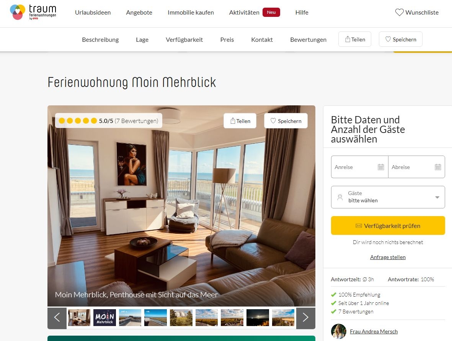The height and width of the screenshot is (341, 452).
Task: Open the Aktivitäten menu item
Action: click(x=244, y=12)
